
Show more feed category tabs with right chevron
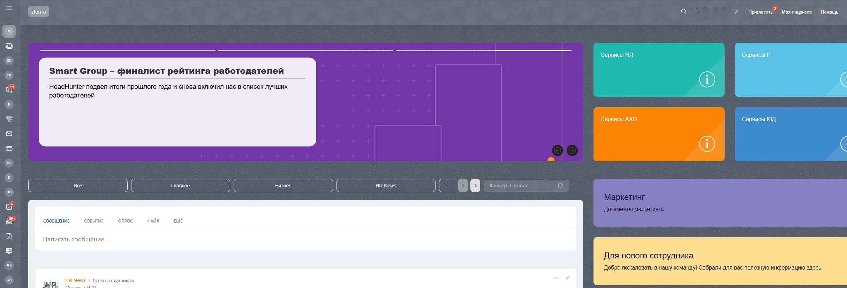tap(475, 186)
